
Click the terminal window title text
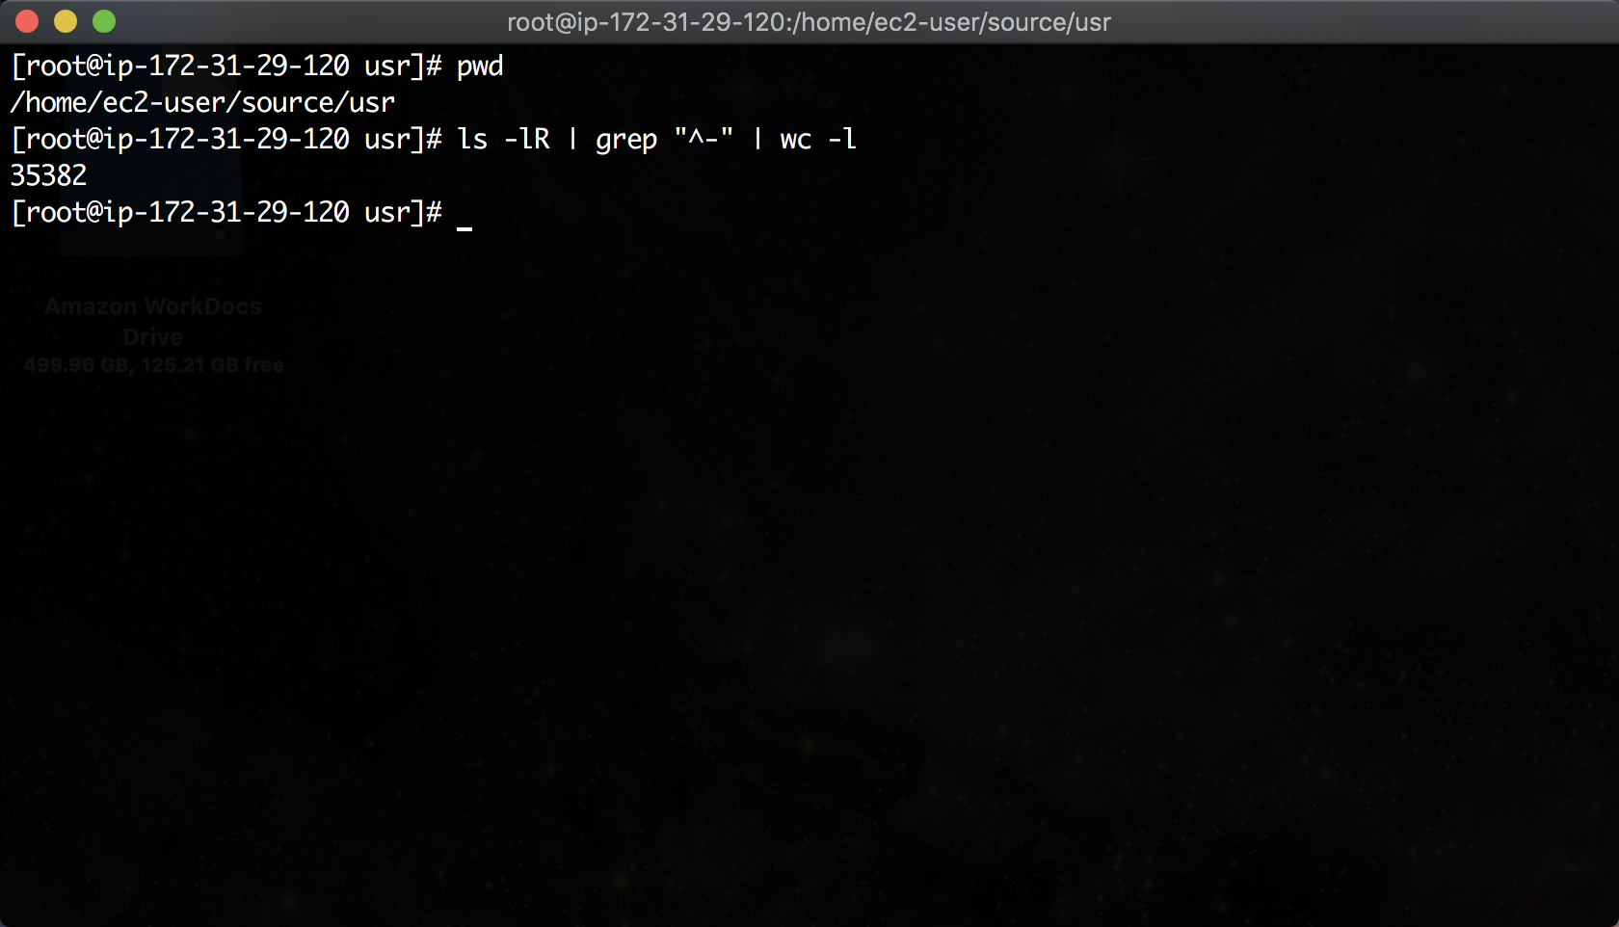[809, 22]
